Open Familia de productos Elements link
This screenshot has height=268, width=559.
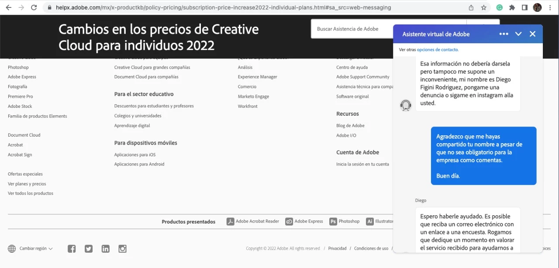pos(38,116)
